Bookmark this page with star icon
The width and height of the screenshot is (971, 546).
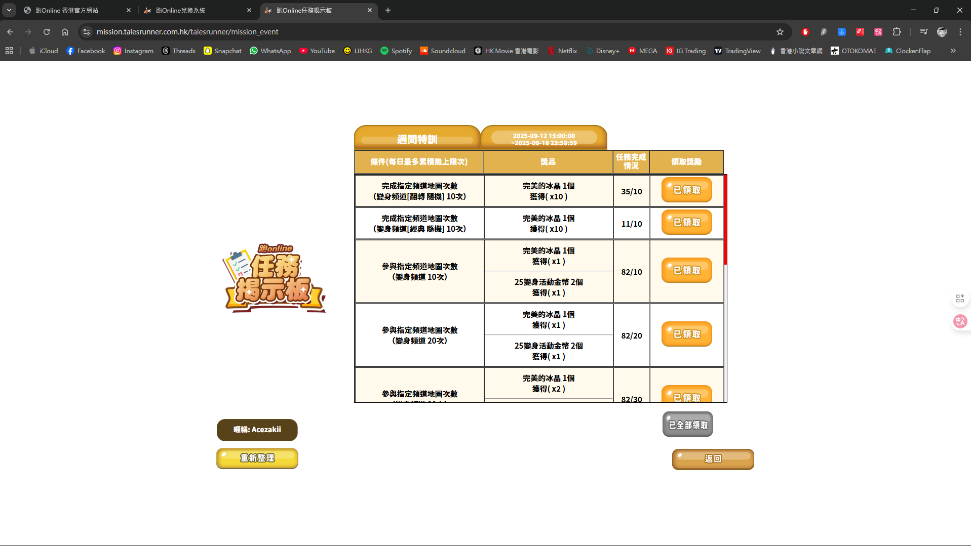[780, 32]
